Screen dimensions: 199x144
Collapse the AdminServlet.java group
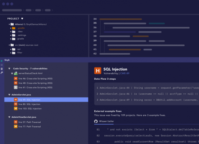pyautogui.click(x=9, y=95)
